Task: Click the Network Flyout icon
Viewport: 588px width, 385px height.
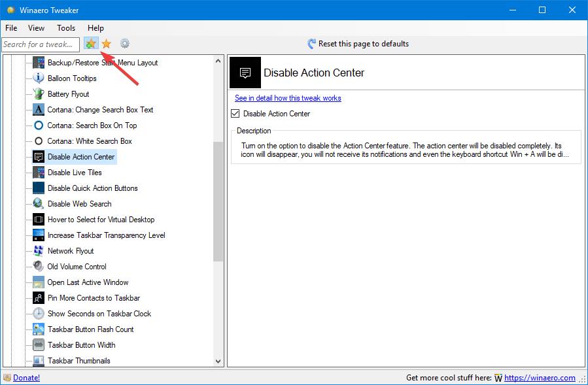Action: pos(38,251)
